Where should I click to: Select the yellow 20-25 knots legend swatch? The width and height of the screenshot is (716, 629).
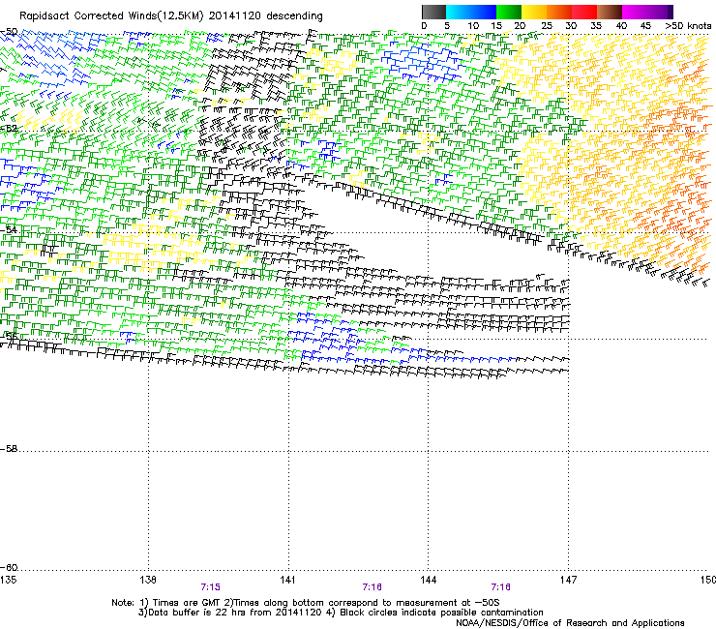[534, 12]
